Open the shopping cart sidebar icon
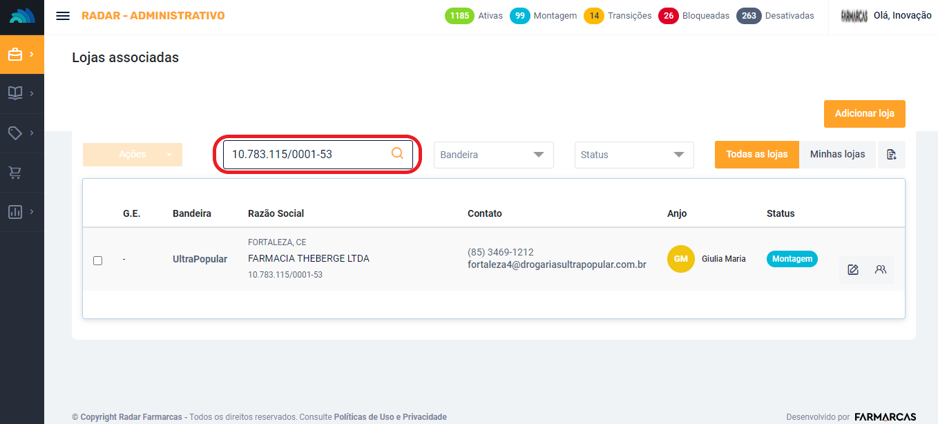 tap(15, 173)
